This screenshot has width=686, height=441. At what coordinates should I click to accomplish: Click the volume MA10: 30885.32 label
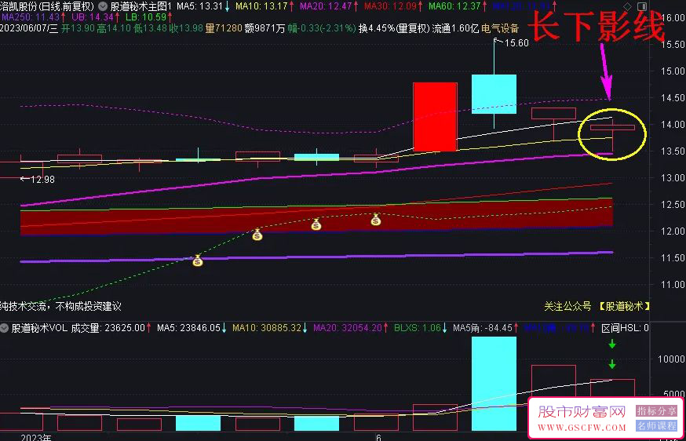point(267,328)
